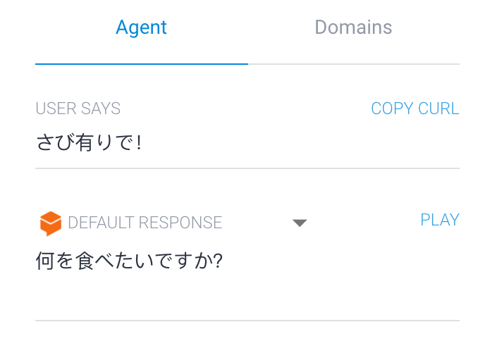
Task: Click the divider line under user query
Action: [x=247, y=168]
